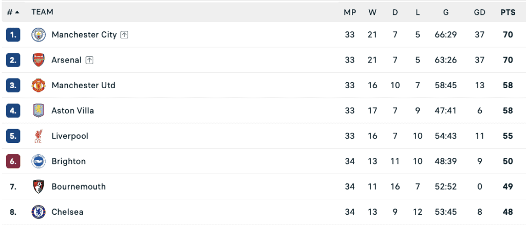526x226 pixels.
Task: Click the maroon position 6 badge
Action: pyautogui.click(x=13, y=161)
